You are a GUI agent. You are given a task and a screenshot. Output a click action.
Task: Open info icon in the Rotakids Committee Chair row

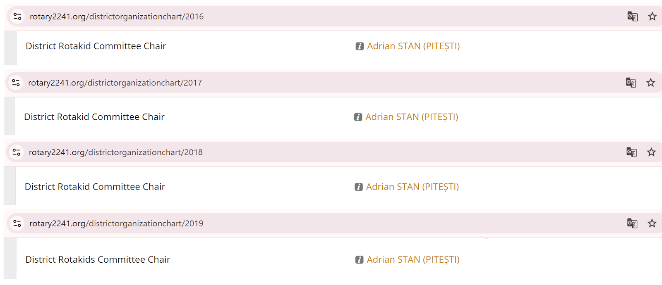click(x=359, y=260)
